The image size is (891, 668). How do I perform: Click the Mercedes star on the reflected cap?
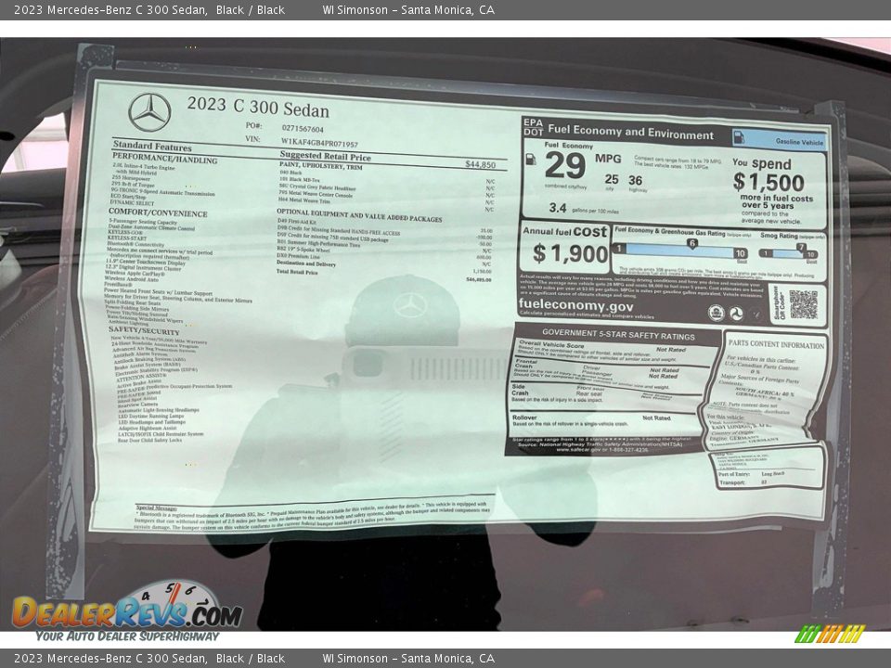pyautogui.click(x=409, y=305)
